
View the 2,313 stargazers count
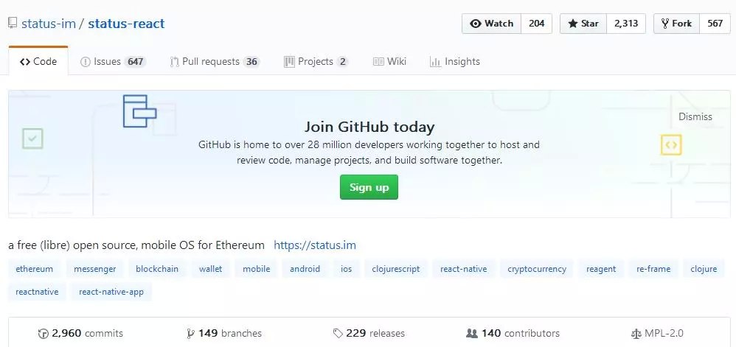[626, 24]
